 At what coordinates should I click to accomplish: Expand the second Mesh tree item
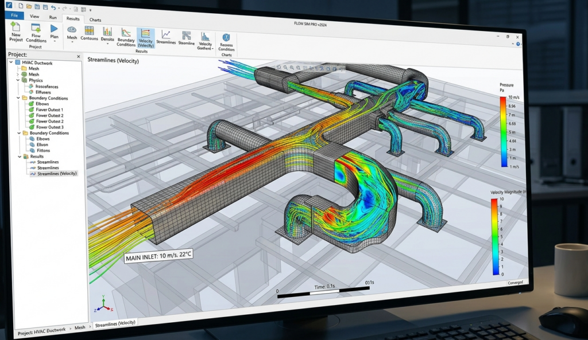(17, 75)
